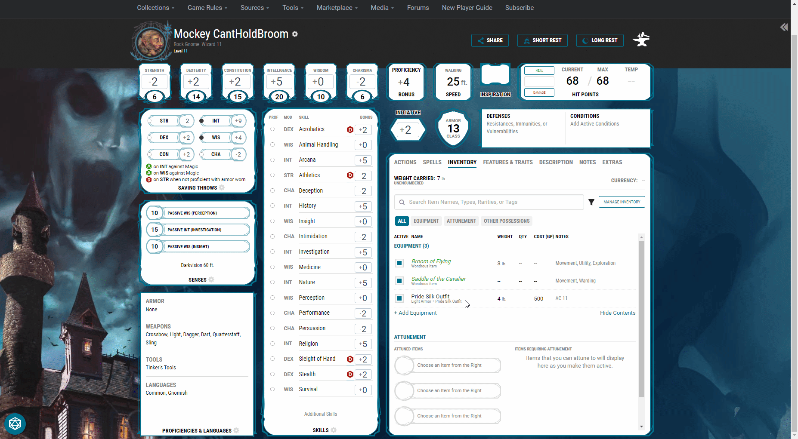
Task: Take a Long Rest
Action: pyautogui.click(x=600, y=40)
